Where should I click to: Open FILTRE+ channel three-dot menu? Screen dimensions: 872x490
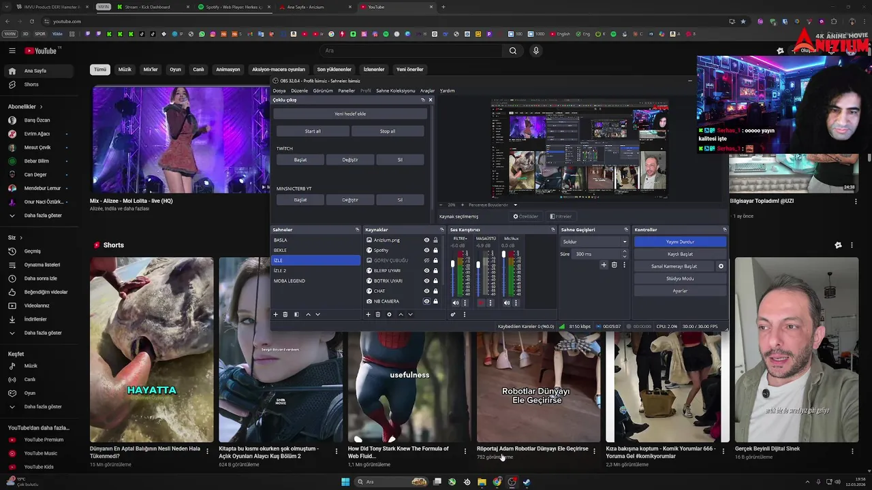click(465, 303)
